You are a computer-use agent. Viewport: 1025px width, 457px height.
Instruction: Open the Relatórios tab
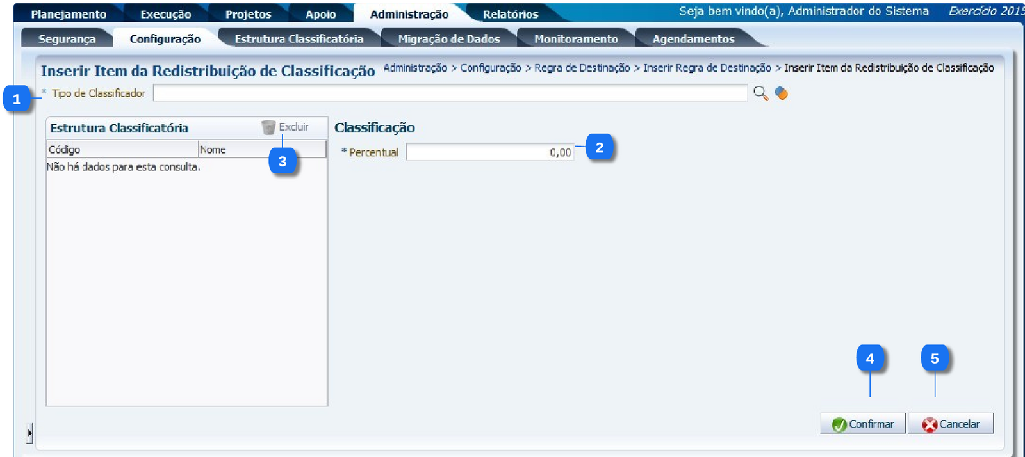[510, 14]
